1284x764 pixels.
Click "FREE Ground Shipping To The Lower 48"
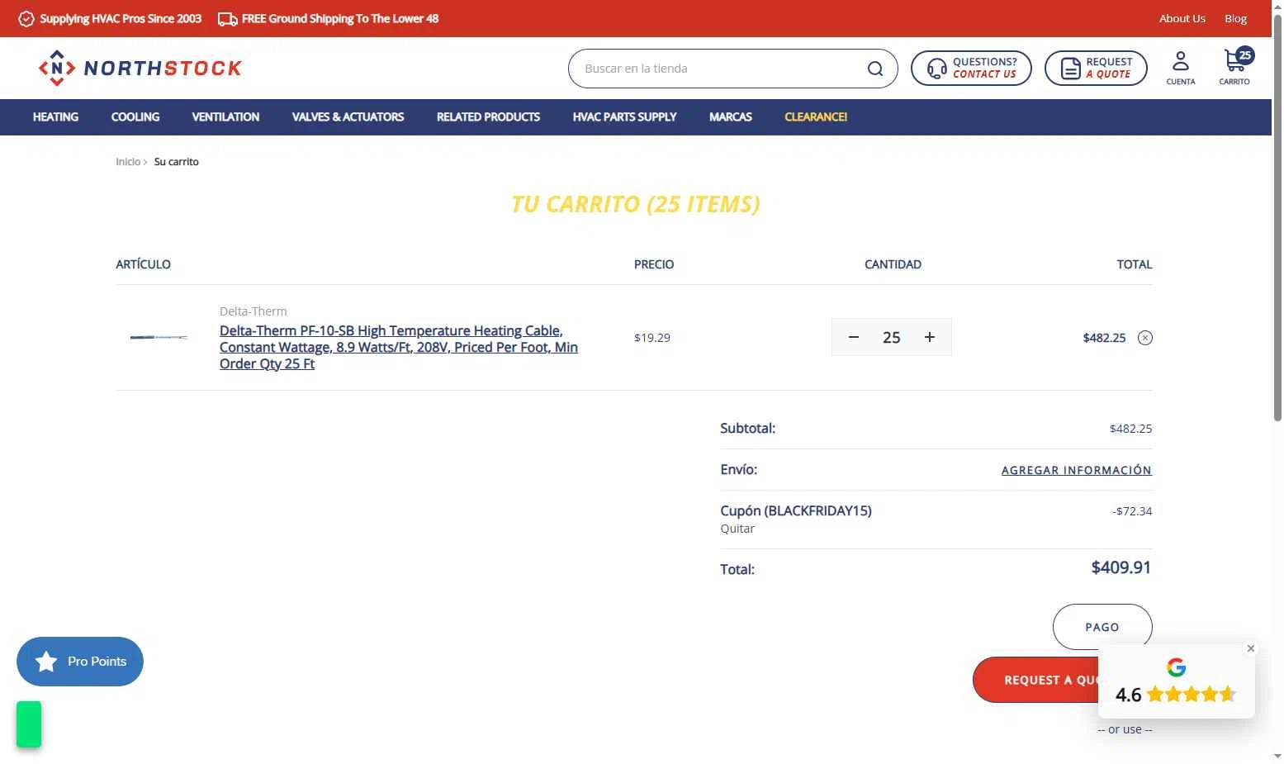coord(340,18)
